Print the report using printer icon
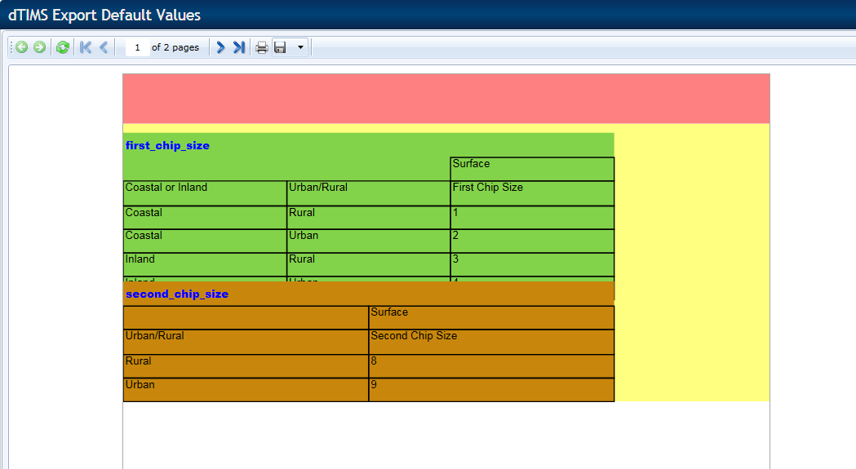 (262, 47)
